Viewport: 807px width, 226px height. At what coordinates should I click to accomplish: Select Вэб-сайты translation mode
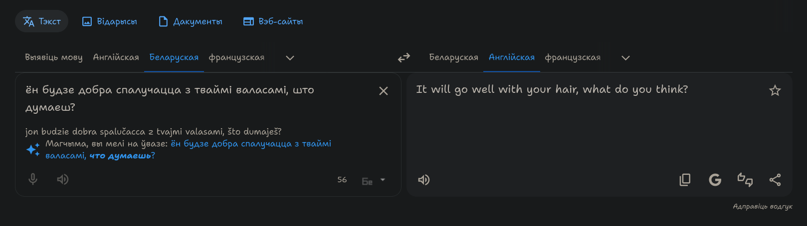pyautogui.click(x=273, y=21)
